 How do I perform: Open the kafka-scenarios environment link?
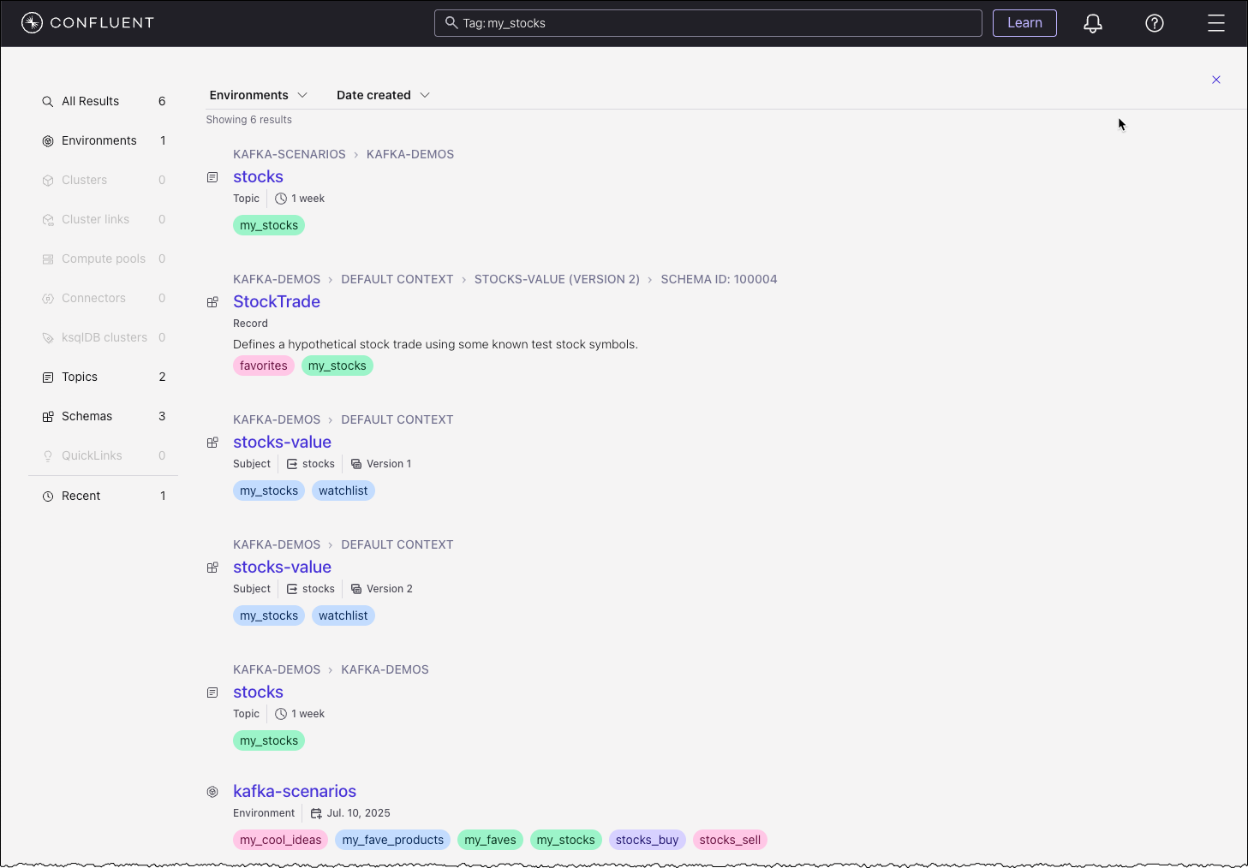click(294, 791)
